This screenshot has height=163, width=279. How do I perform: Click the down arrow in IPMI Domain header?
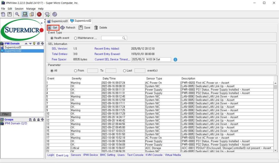pos(30,43)
